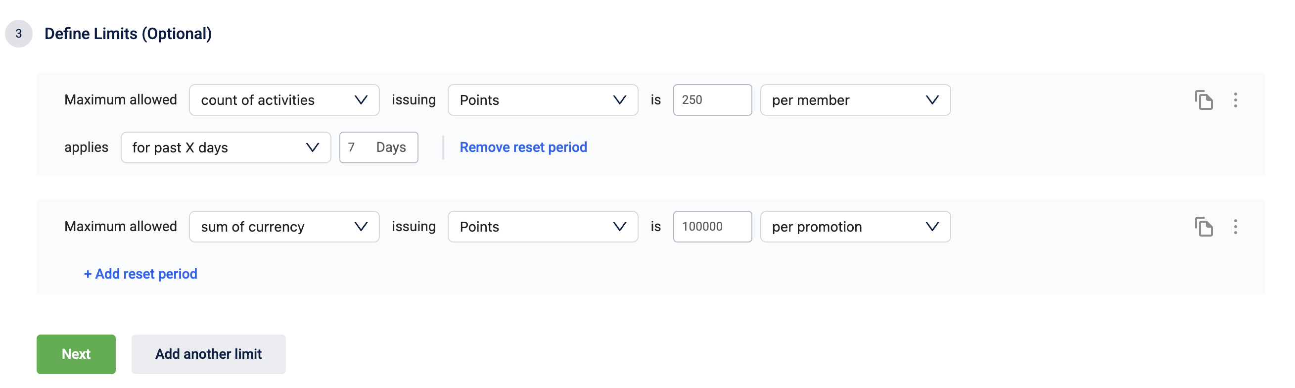Image resolution: width=1295 pixels, height=388 pixels.
Task: Remove reset period from first limit
Action: pyautogui.click(x=523, y=147)
